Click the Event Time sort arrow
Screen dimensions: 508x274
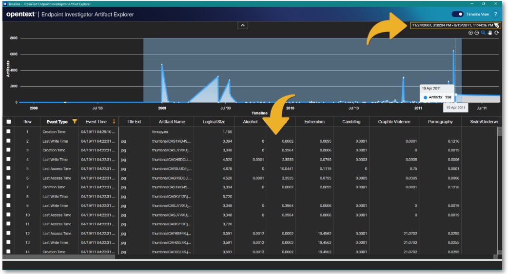click(114, 122)
